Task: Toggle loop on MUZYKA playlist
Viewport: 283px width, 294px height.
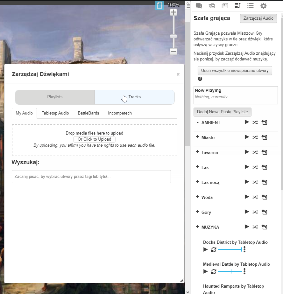Action: [264, 227]
